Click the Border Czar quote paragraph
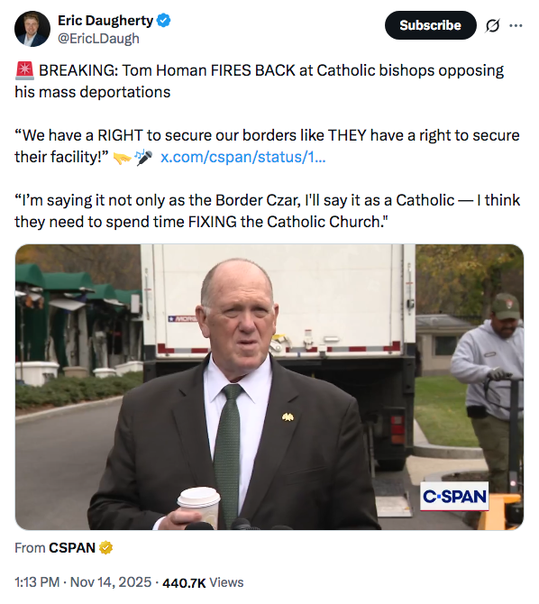 pos(268,211)
